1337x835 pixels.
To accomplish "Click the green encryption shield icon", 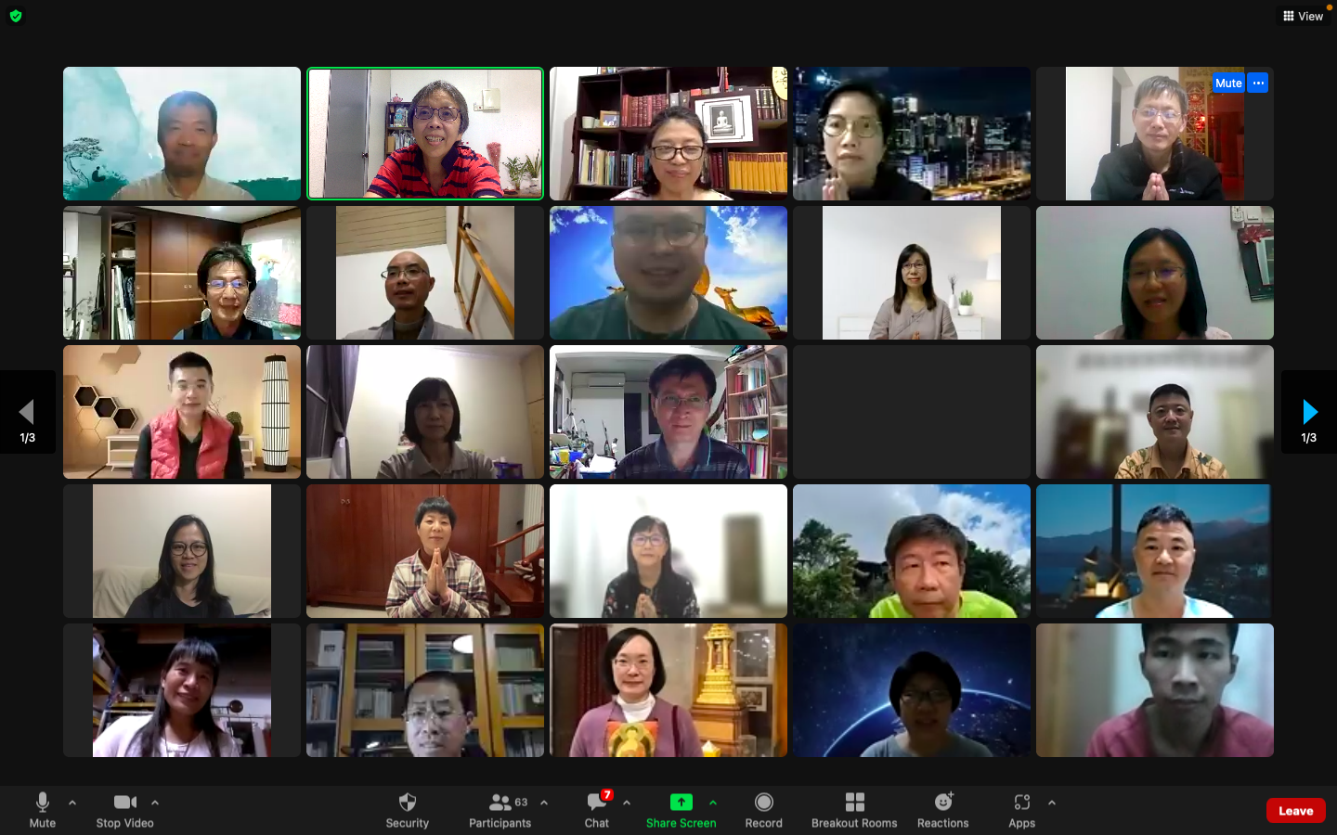I will click(x=16, y=16).
